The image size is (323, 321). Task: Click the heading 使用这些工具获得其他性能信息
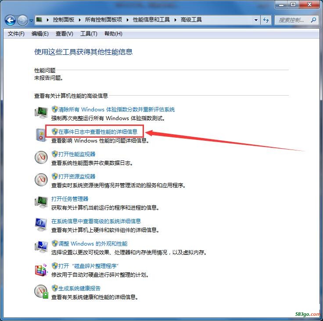click(x=83, y=52)
